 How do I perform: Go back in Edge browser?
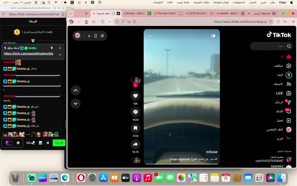click(x=293, y=22)
